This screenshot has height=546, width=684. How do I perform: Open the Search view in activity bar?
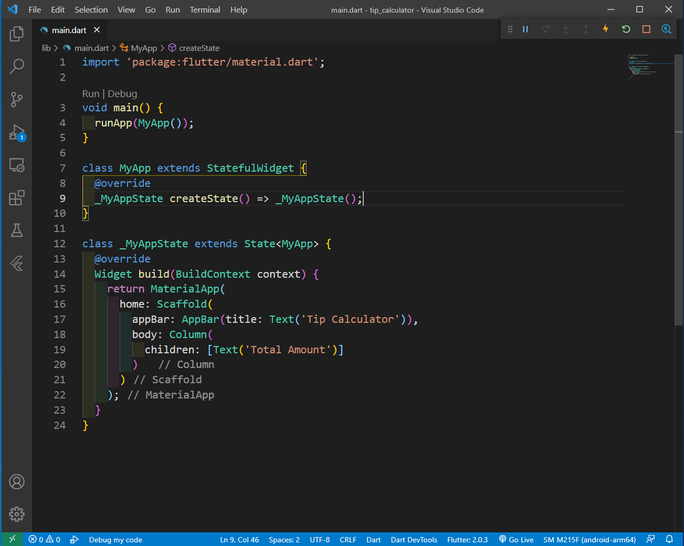[17, 66]
